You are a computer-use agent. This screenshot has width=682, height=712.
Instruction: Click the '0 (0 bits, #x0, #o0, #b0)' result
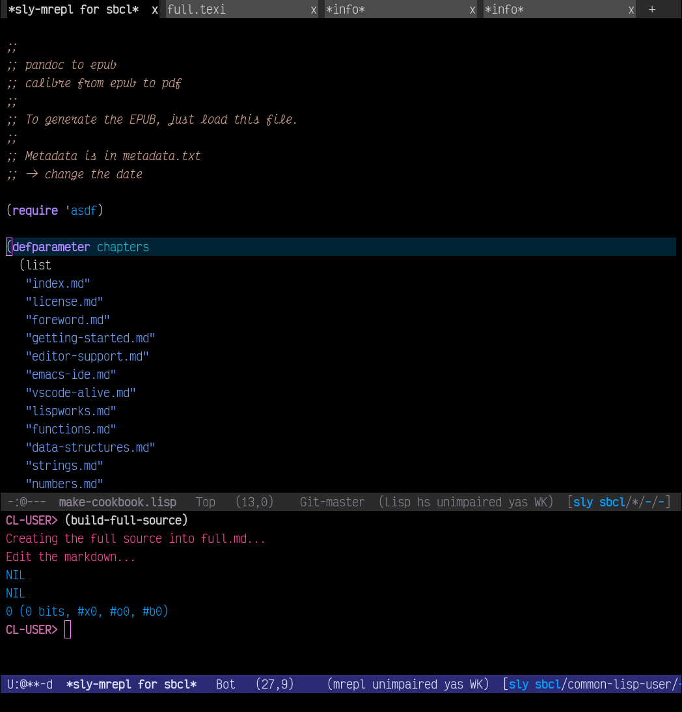pos(87,611)
